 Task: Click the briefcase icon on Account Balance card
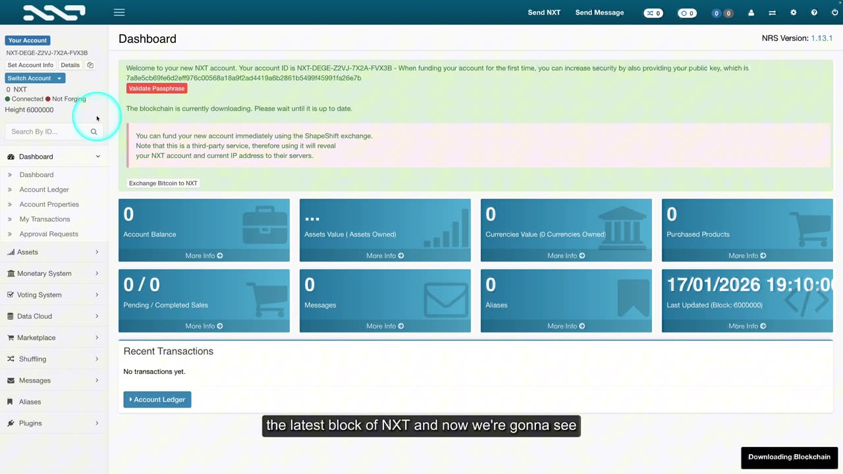click(x=265, y=225)
